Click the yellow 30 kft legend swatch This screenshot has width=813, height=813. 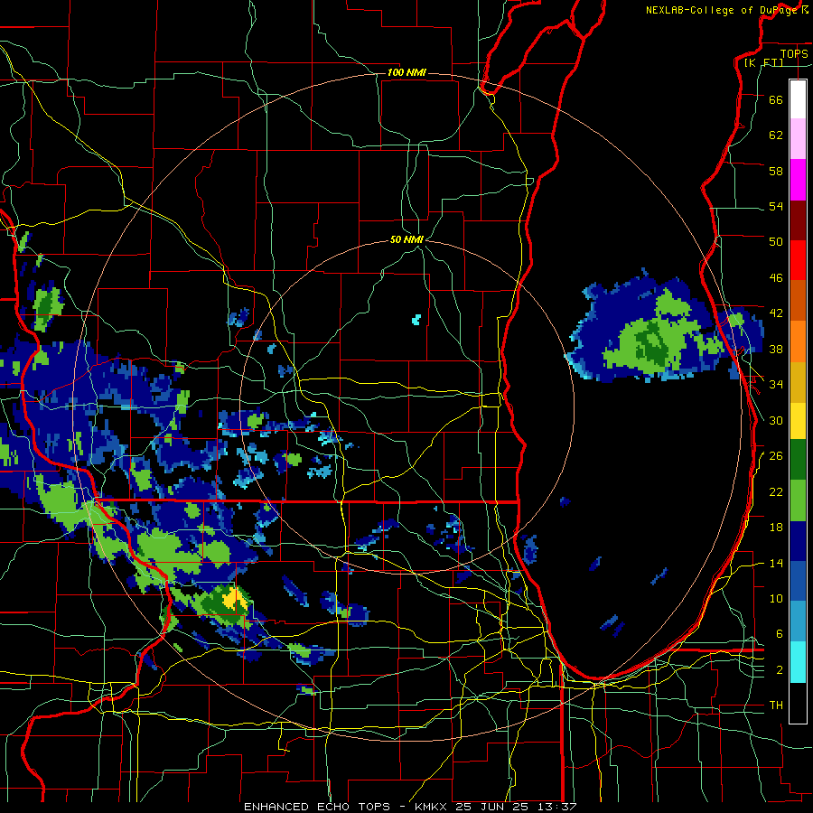[798, 420]
